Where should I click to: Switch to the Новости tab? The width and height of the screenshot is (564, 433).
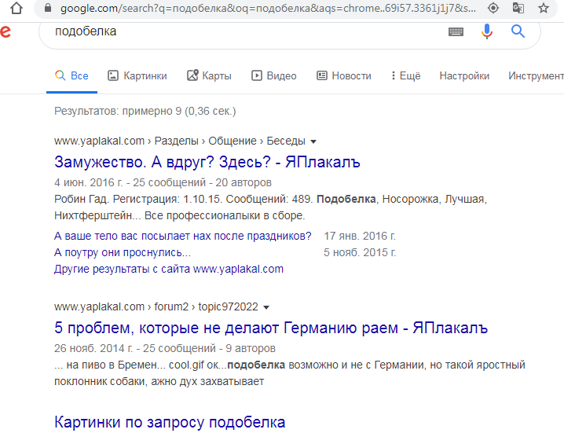(x=344, y=76)
